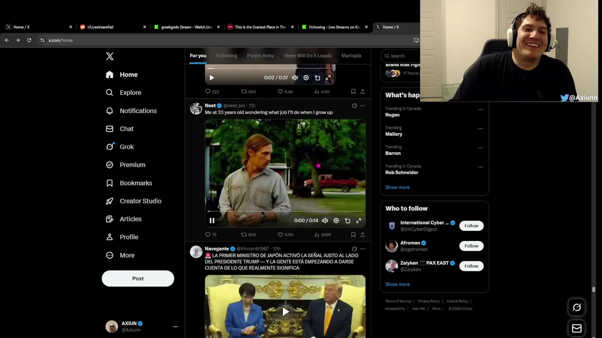Switch to r/LivestreamFail browser tab
602x338 pixels.
[x=112, y=27]
